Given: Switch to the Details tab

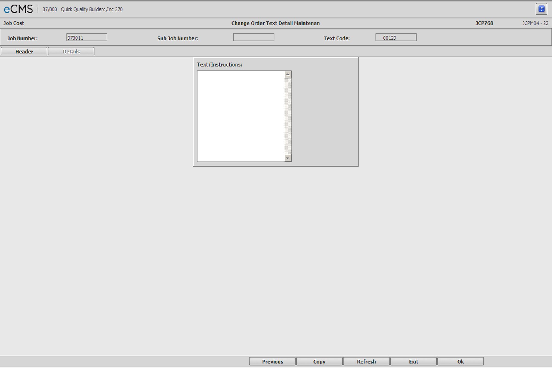Looking at the screenshot, I should [71, 52].
